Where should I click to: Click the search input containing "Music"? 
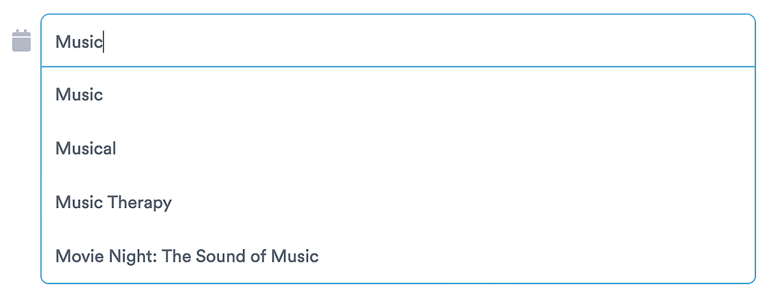click(398, 42)
